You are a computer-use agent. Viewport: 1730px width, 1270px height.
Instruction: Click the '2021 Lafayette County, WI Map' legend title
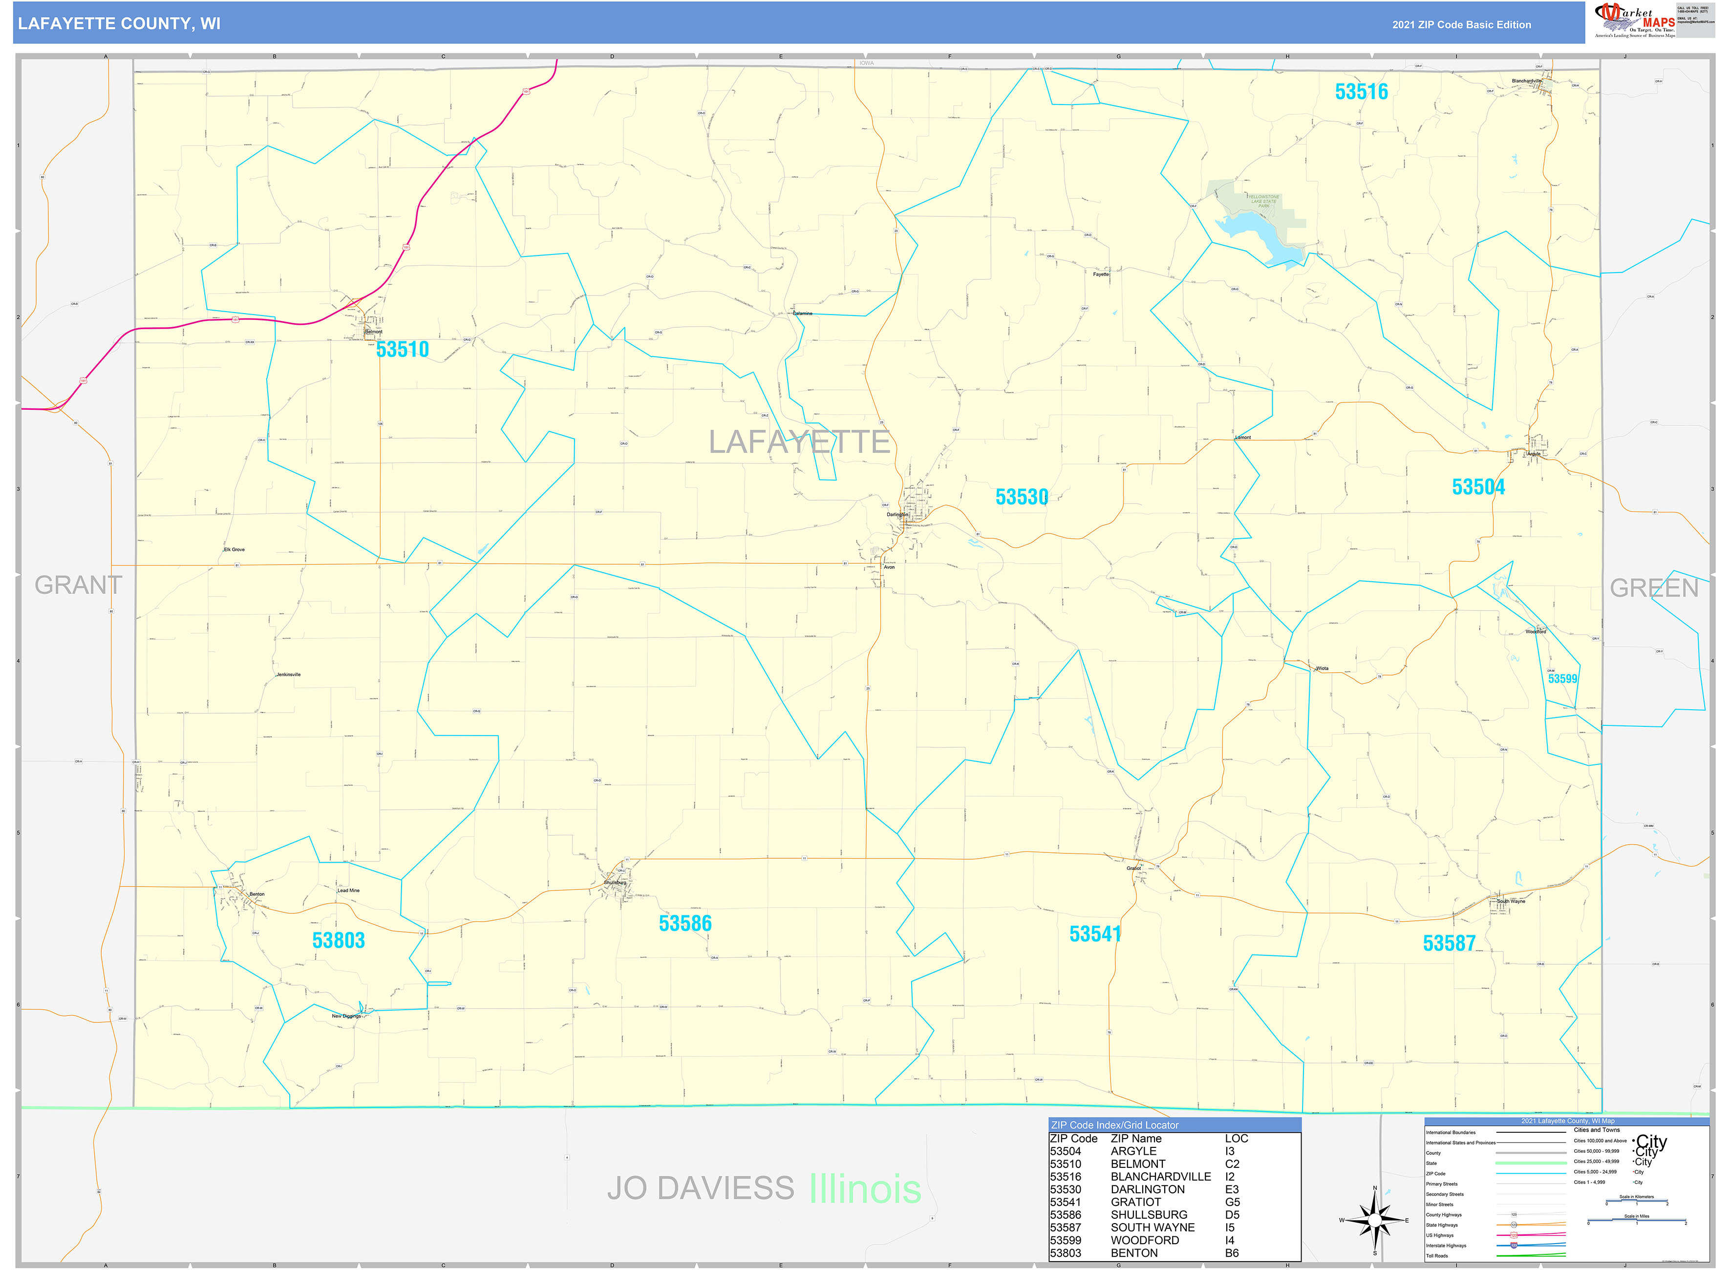pyautogui.click(x=1567, y=1121)
